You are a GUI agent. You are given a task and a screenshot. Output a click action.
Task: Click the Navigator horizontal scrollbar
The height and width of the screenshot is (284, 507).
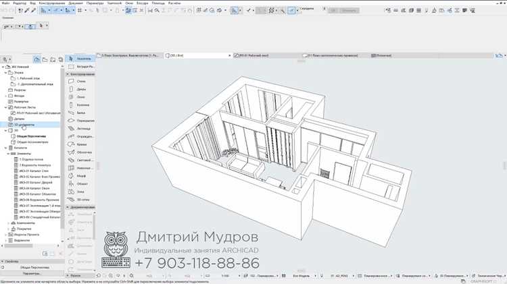pyautogui.click(x=18, y=246)
